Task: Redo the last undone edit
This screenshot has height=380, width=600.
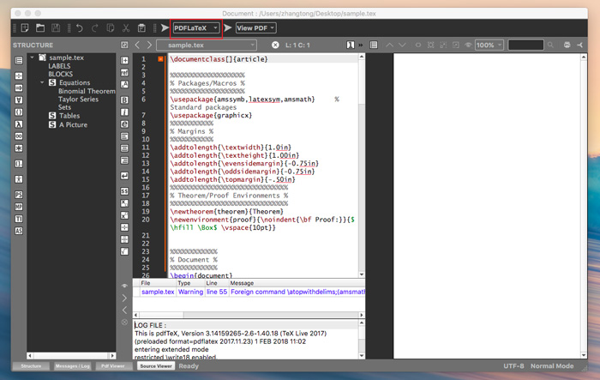Action: point(95,28)
